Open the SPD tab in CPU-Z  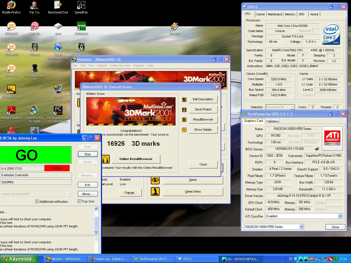tap(302, 14)
